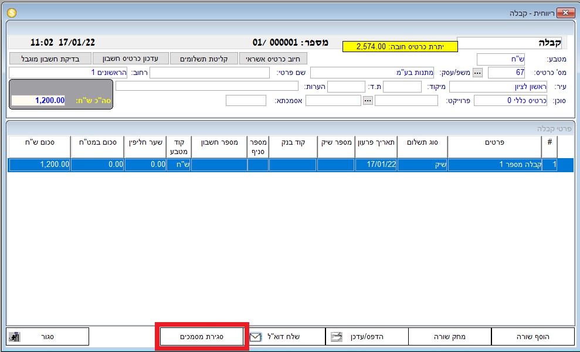Click the מספר חשבון column header
Viewport: 580px width, 352px height.
click(219, 146)
